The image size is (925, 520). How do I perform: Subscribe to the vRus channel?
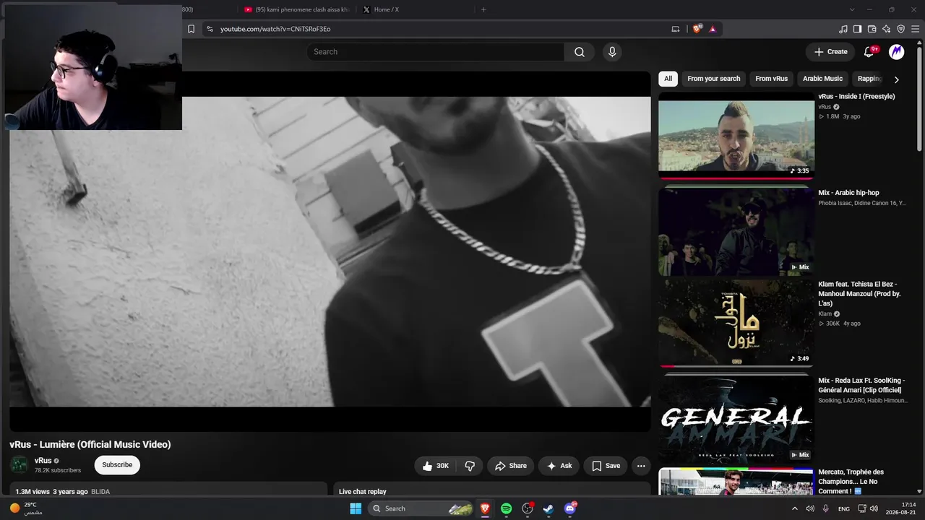point(117,465)
